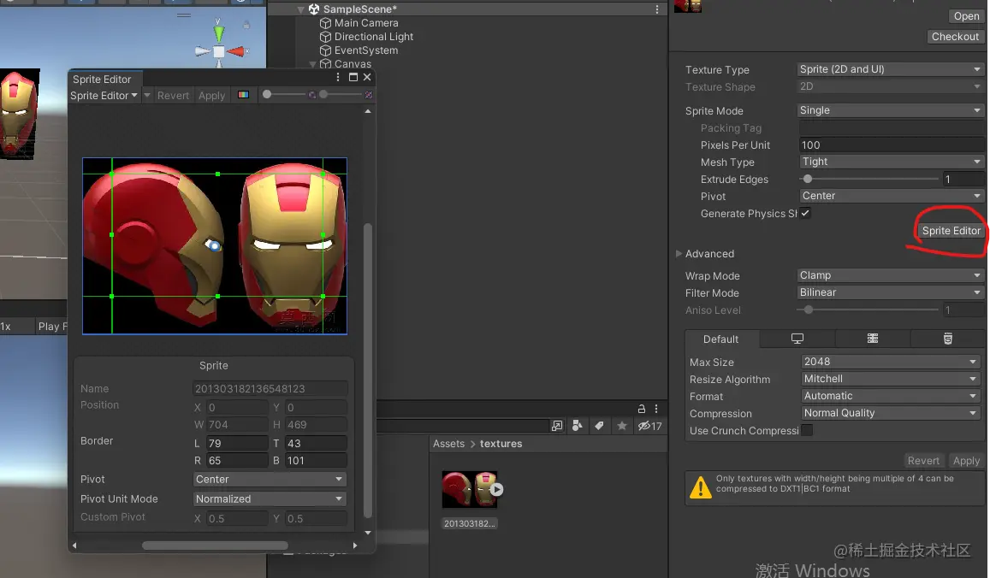Screen dimensions: 990x578
Task: Adjust the Extrude Edges slider
Action: point(869,180)
